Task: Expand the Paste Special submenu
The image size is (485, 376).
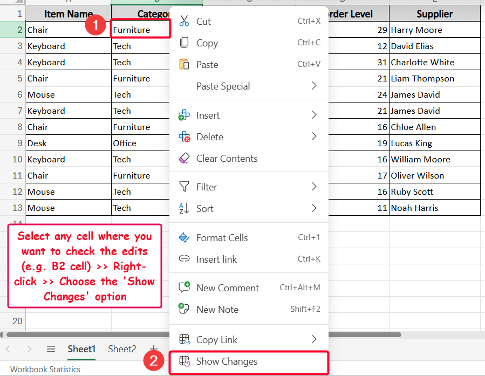Action: point(314,86)
